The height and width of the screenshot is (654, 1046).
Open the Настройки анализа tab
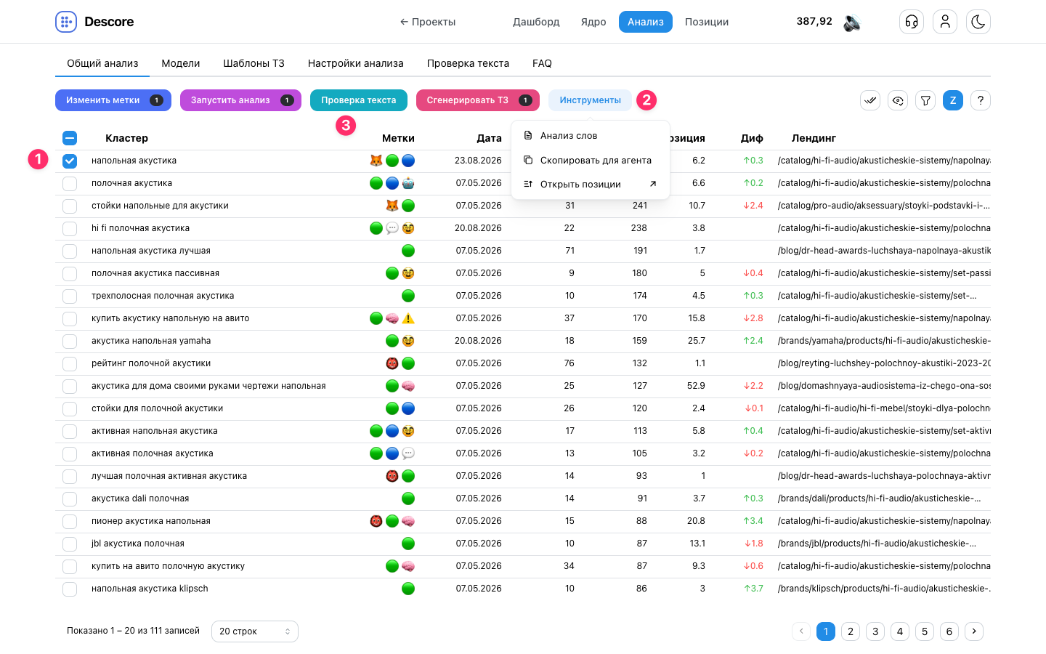point(356,63)
